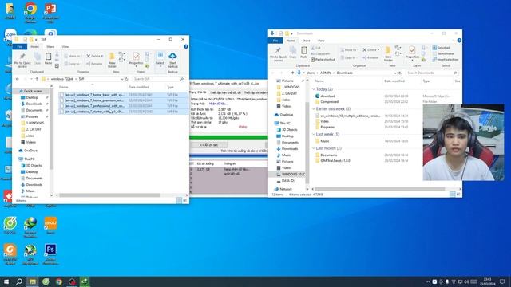
Task: Click File Explorer on the taskbar
Action: coord(33,281)
